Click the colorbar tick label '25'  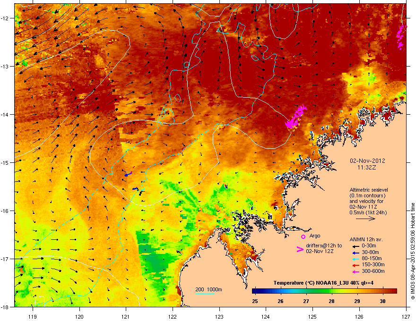(x=255, y=301)
